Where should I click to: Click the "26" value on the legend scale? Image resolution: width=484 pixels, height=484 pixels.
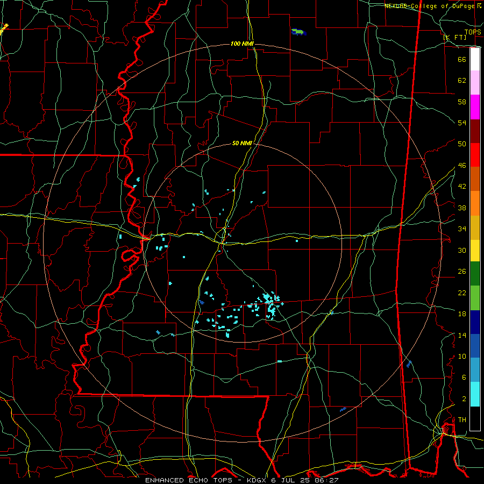pyautogui.click(x=462, y=272)
